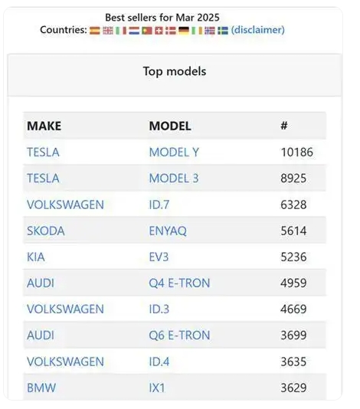
Task: Select the Portugal flag icon
Action: [x=147, y=31]
